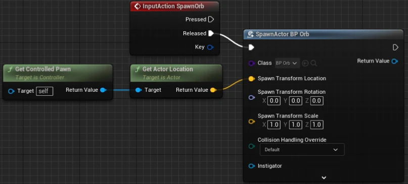This screenshot has height=184, width=408.
Task: Click the Instigator label text
Action: [x=269, y=166]
